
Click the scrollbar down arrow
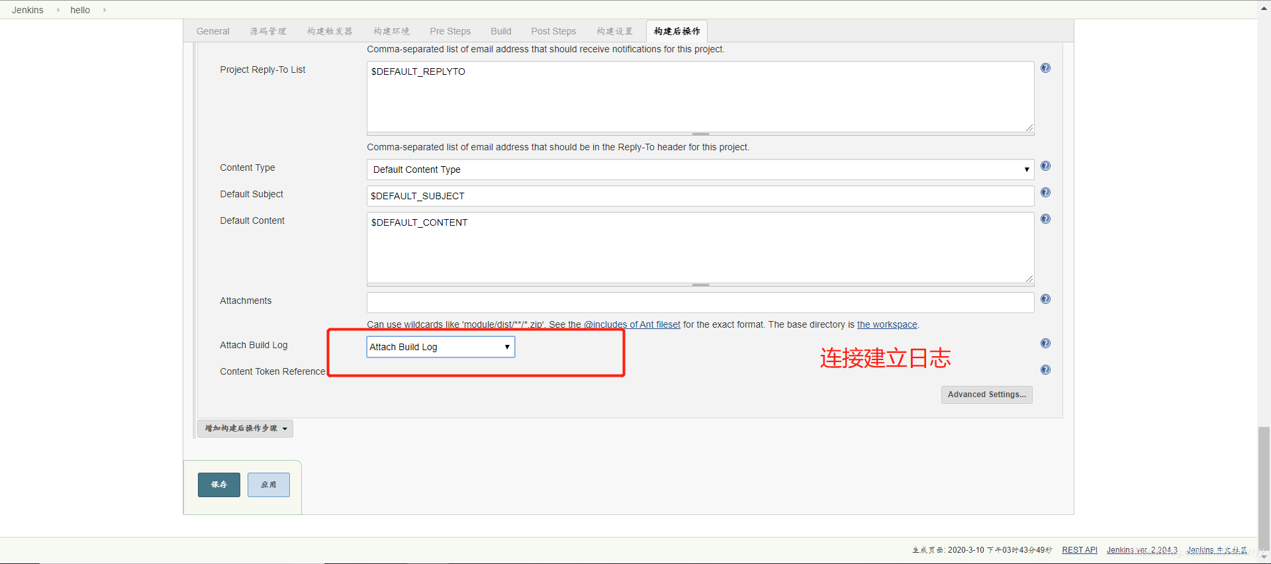click(1264, 557)
